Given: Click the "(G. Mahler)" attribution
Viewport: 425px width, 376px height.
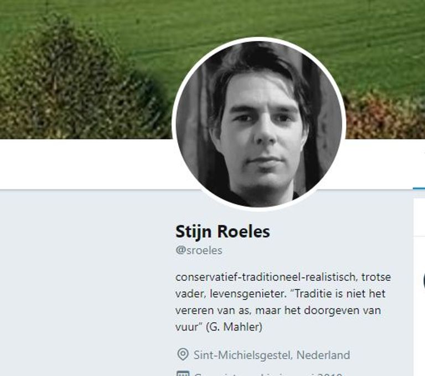Looking at the screenshot, I should tap(234, 327).
